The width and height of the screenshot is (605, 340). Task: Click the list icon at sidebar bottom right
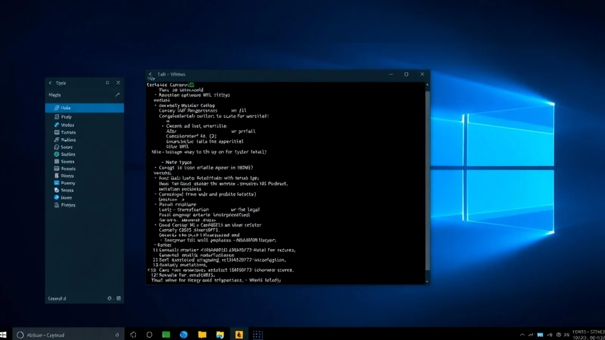(118, 298)
